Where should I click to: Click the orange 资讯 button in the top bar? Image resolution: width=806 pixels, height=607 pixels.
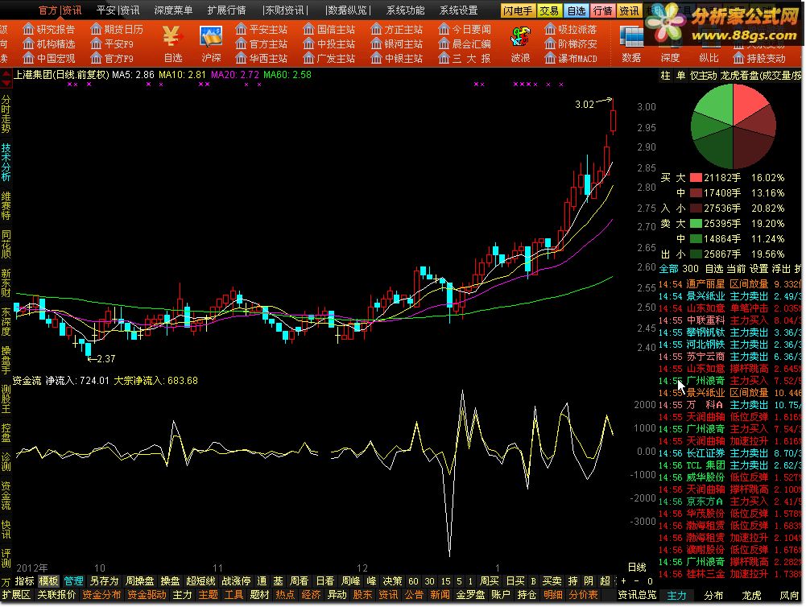pyautogui.click(x=629, y=10)
